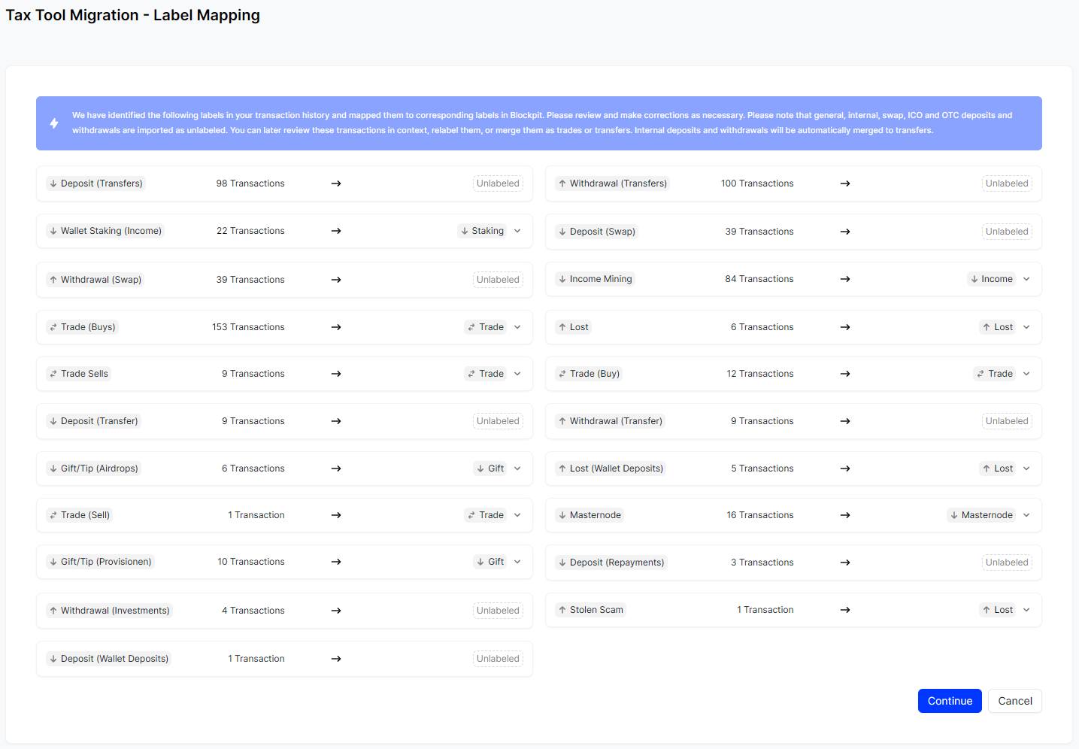1079x749 pixels.
Task: Open the Masternode target dropdown
Action: pos(1026,514)
